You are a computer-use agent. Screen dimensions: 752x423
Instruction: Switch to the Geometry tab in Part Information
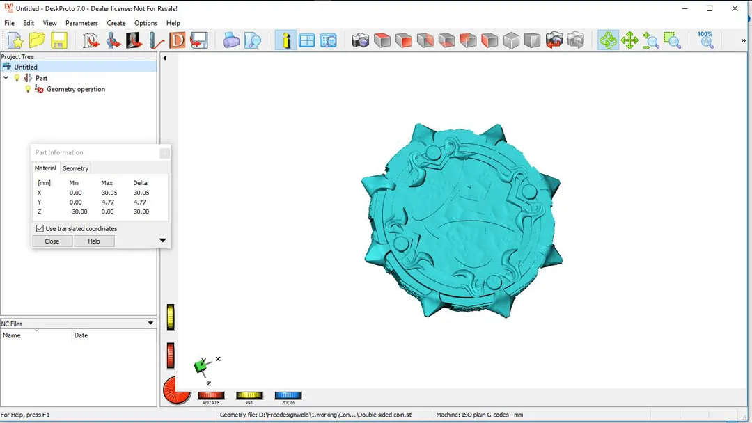coord(75,168)
